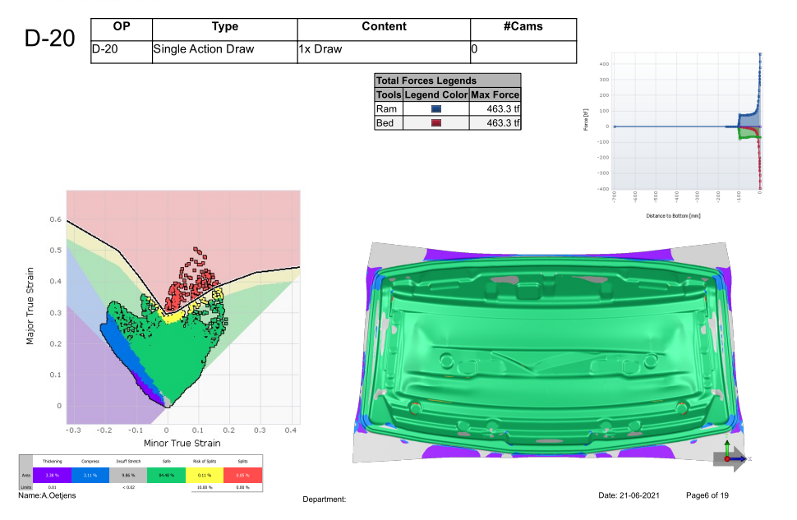
Task: Click the 'Minor True Strain' axis label
Action: (182, 444)
